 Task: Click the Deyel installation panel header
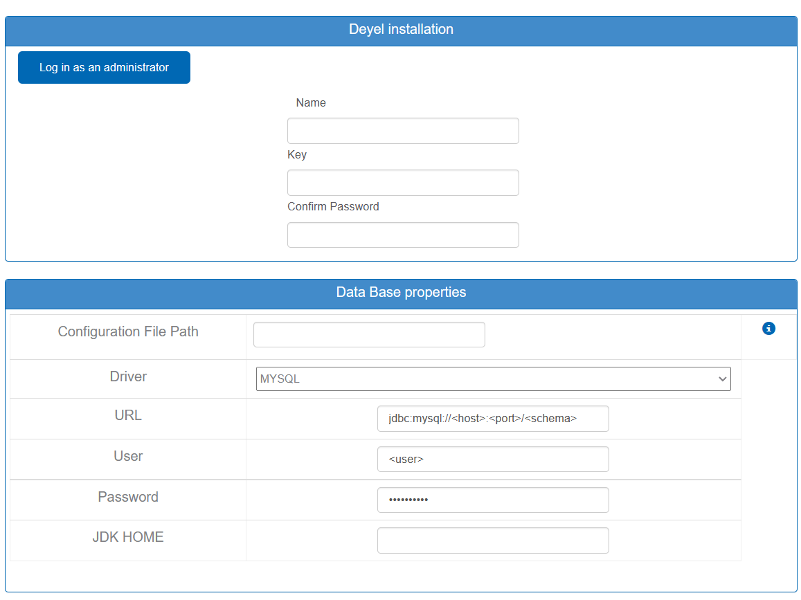tap(401, 30)
